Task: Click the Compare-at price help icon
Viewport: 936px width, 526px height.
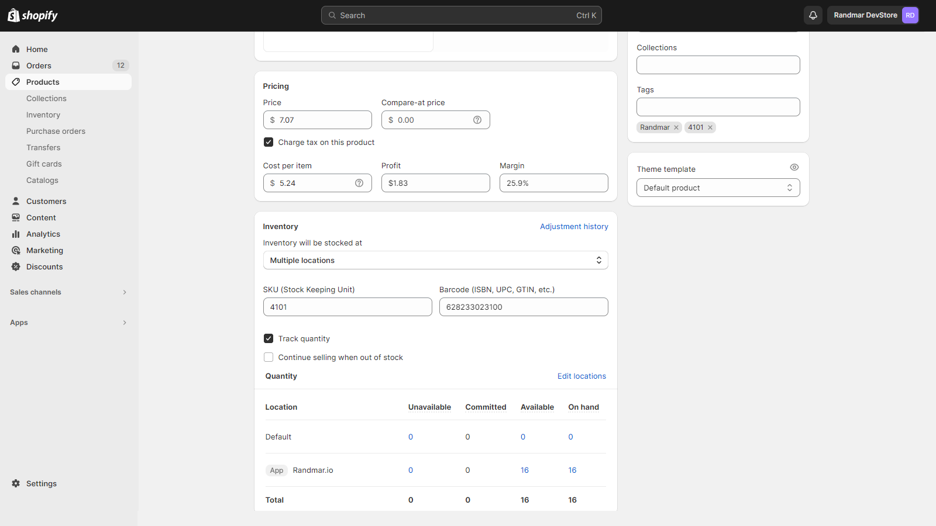Action: click(x=477, y=120)
